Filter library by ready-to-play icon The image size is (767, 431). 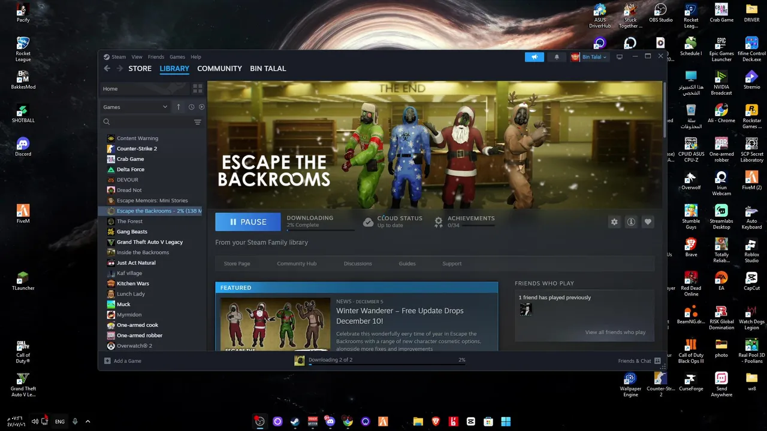(x=201, y=107)
